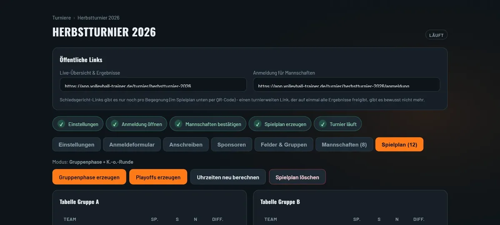Open the Anschreiben tab

coord(186,144)
